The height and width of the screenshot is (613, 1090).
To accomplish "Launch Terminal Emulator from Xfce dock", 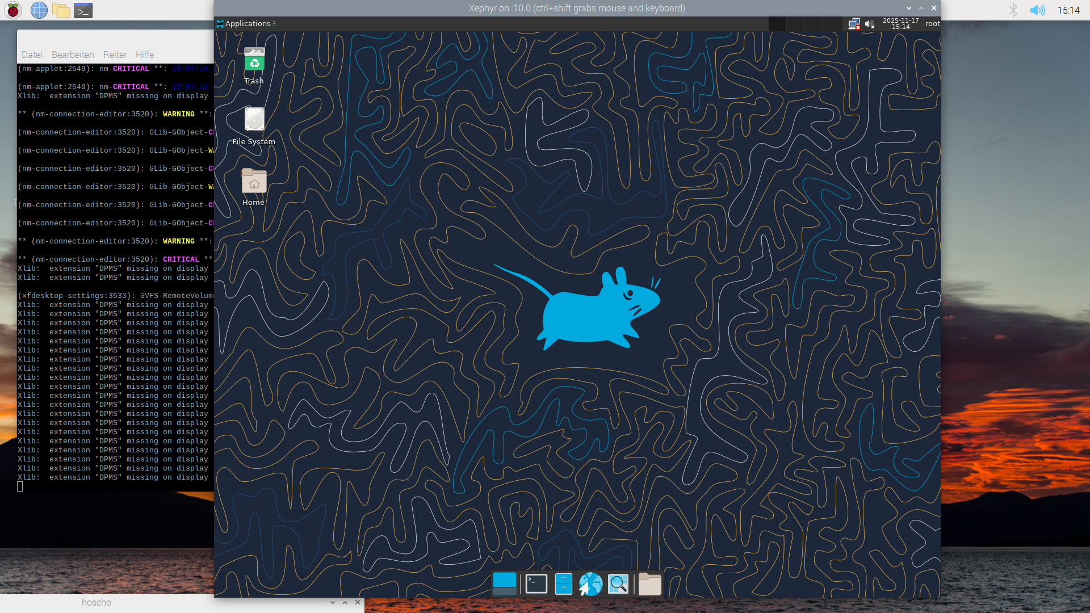I will tap(536, 583).
